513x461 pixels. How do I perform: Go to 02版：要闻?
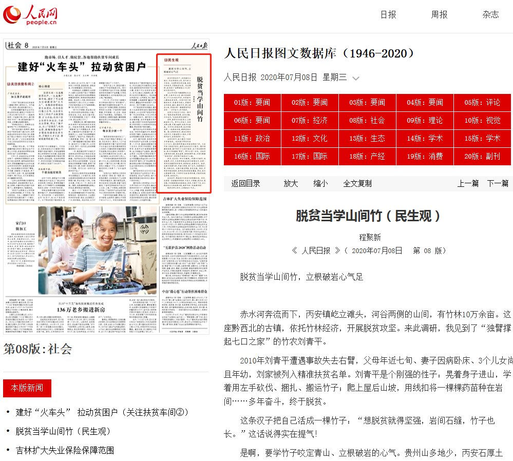tap(310, 102)
